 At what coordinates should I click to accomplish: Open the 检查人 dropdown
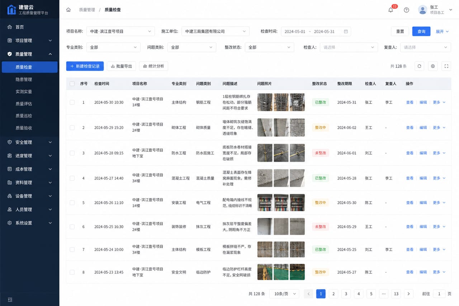coord(349,47)
